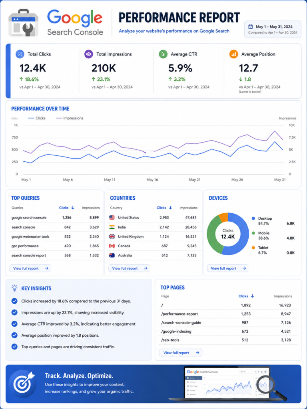
Task: Click the search console report query
Action: click(x=29, y=255)
